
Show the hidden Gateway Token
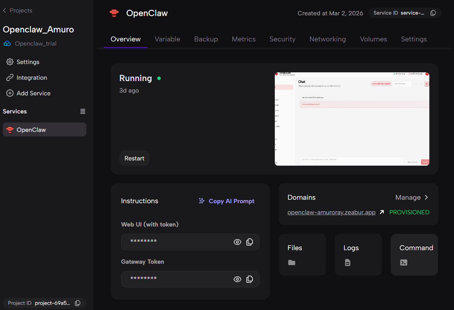(x=237, y=279)
